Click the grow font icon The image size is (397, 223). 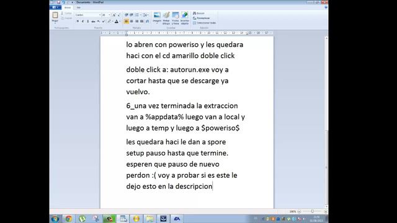[114, 15]
